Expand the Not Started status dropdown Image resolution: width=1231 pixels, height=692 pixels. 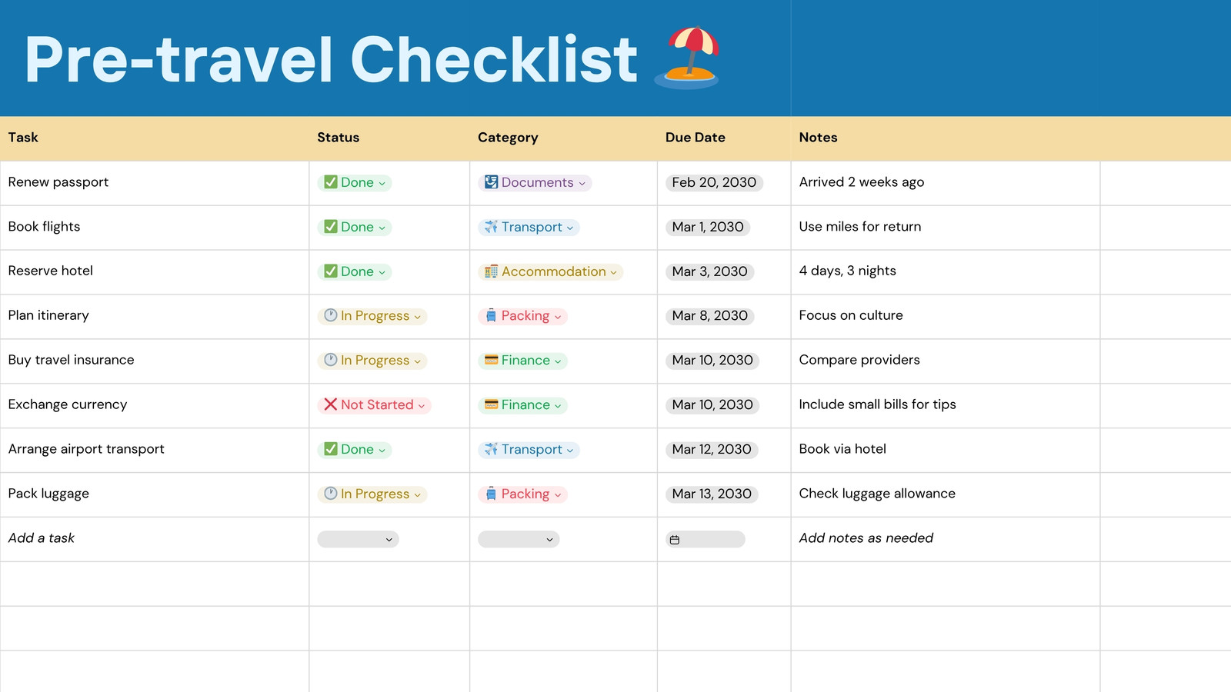tap(374, 404)
